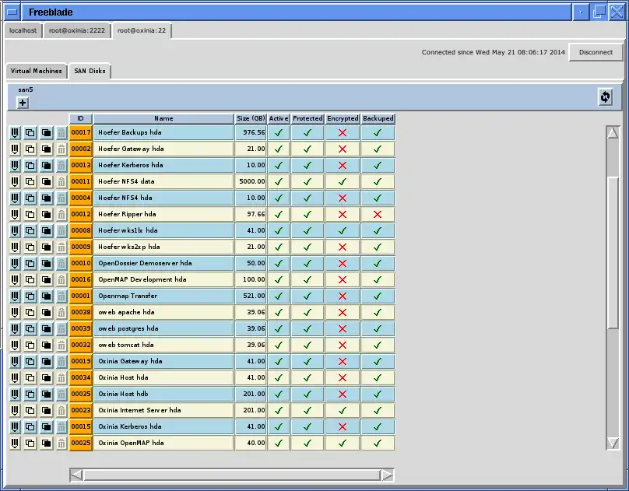Click the trash icon for Oxinia Host hda
Screen dimensions: 629x491
(x=61, y=378)
